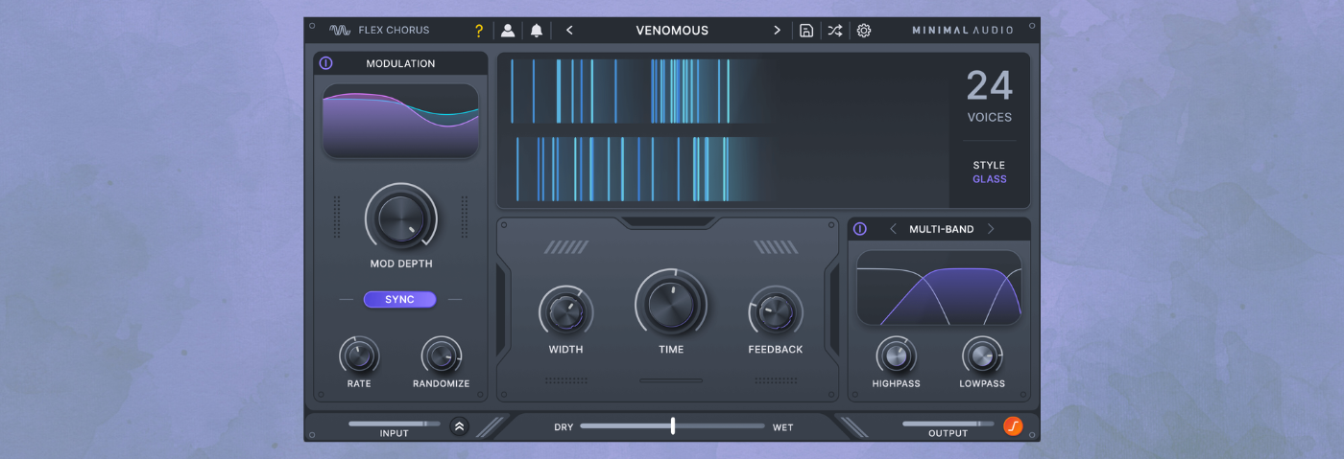The height and width of the screenshot is (459, 1344).
Task: Change the GLASS style selection
Action: 990,179
